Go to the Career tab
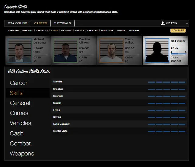This screenshot has height=167, width=195. coord(40,23)
